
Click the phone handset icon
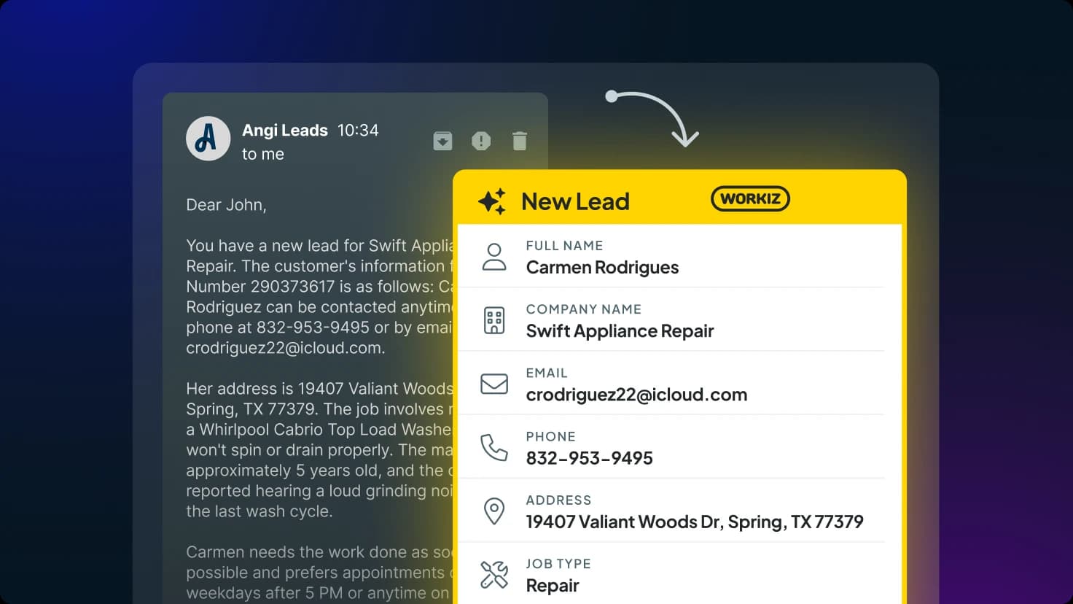[494, 447]
